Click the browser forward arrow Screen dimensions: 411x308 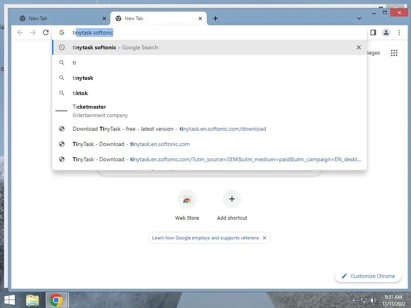click(33, 32)
